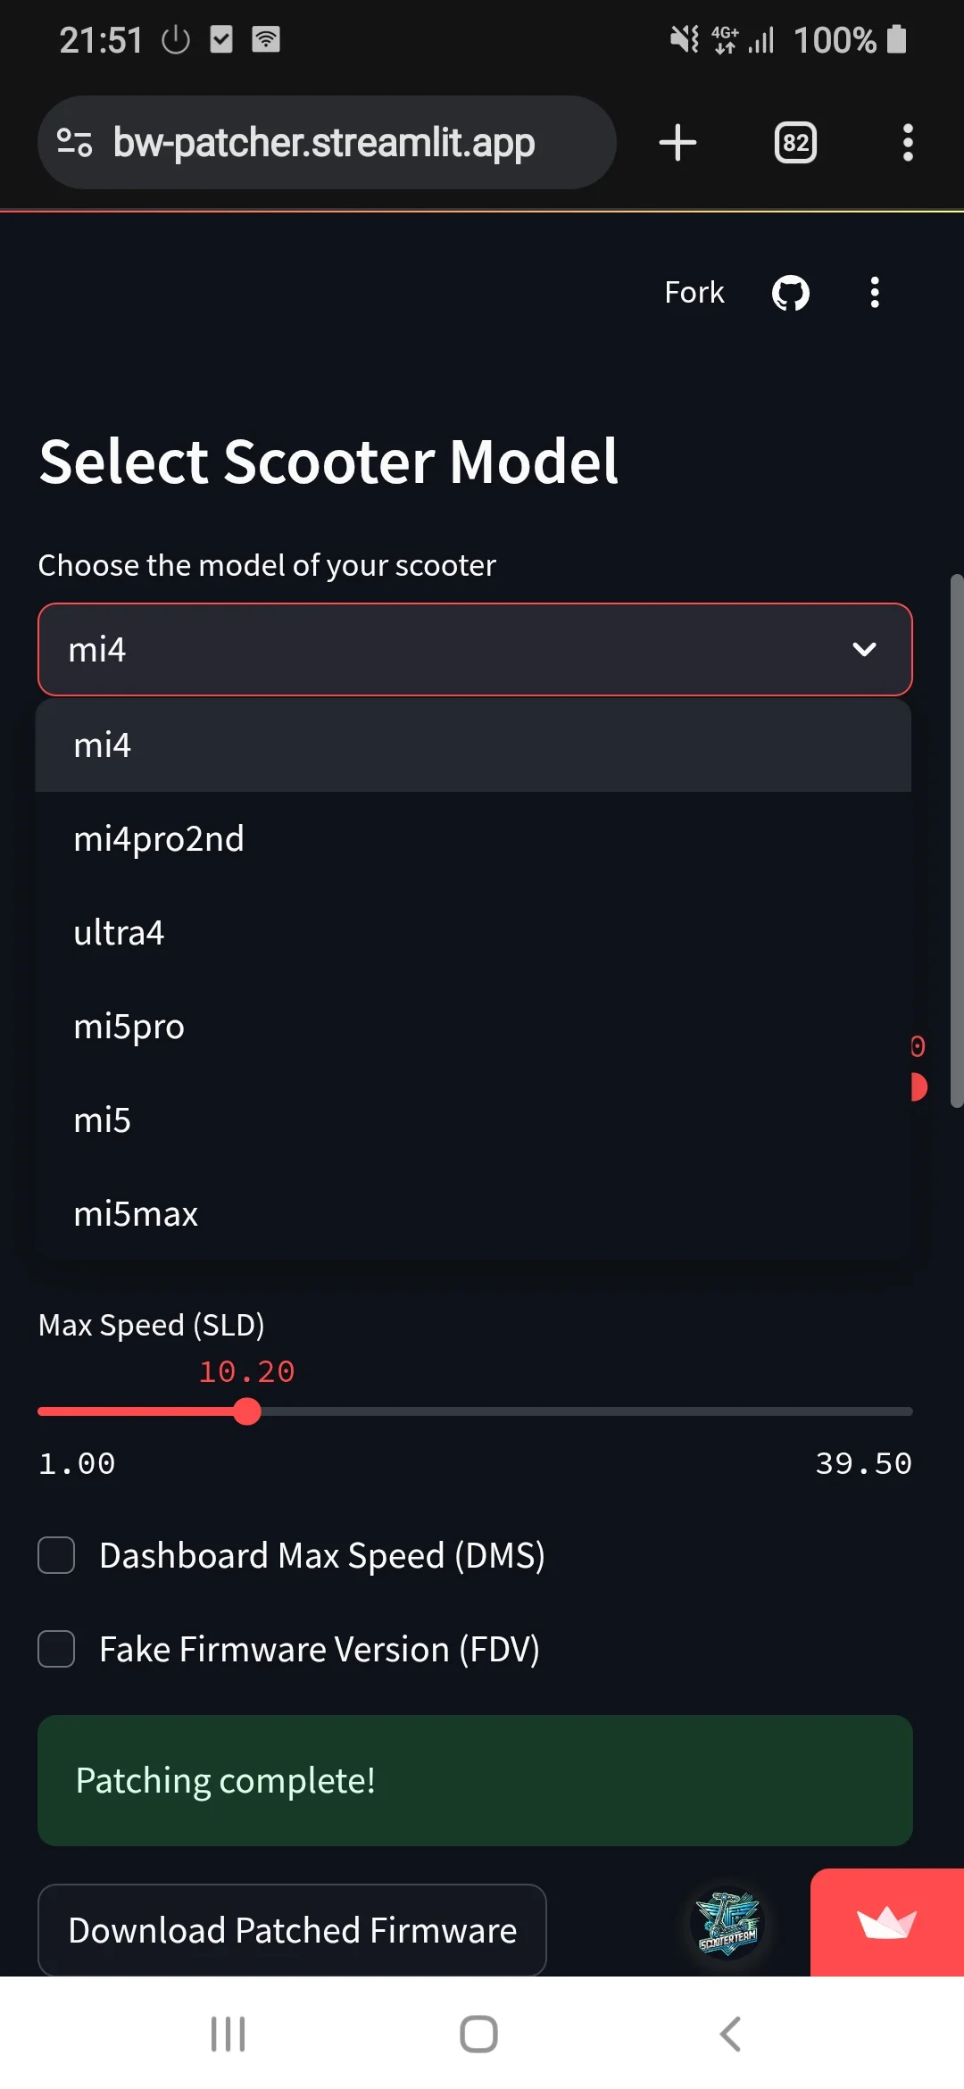Select mi4pro2nd from model list
964x2089 pixels.
click(159, 839)
